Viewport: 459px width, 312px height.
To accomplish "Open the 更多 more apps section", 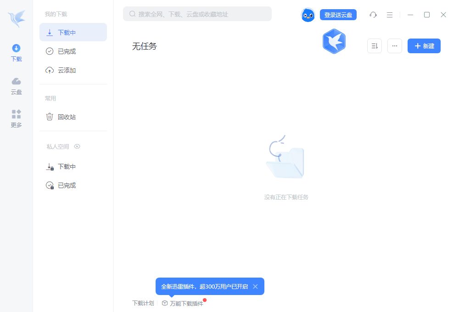I will pos(17,119).
